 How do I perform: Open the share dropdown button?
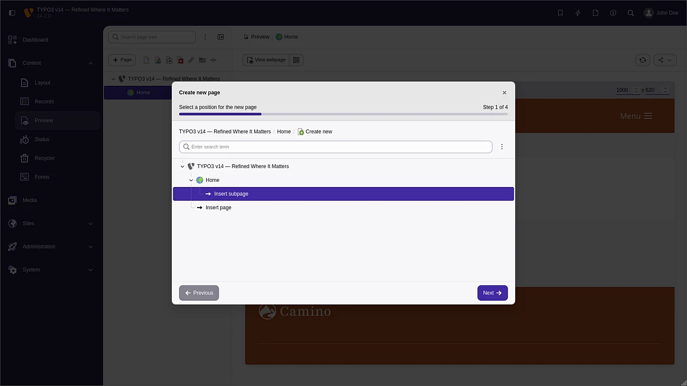pos(665,60)
